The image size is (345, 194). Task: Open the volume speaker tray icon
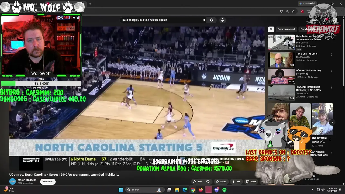323,190
